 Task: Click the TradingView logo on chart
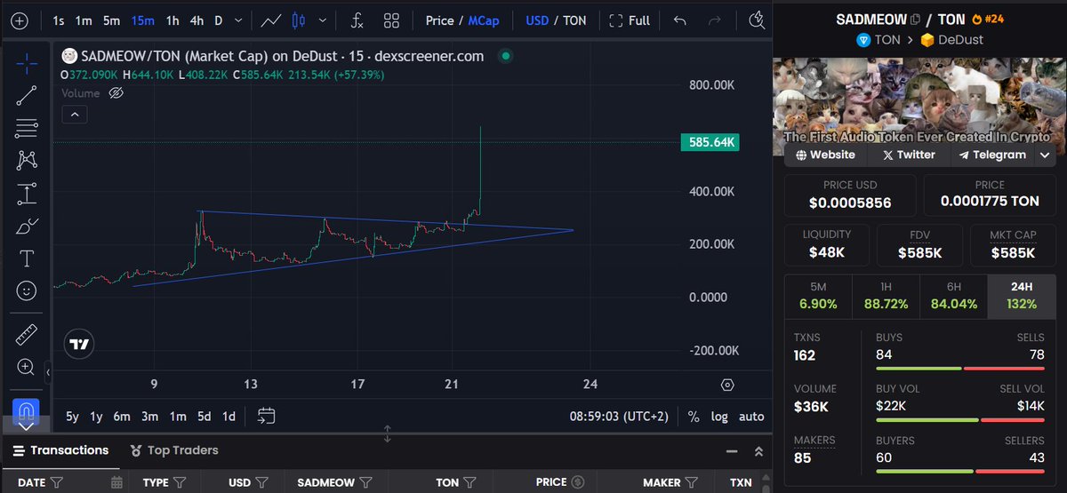[80, 345]
